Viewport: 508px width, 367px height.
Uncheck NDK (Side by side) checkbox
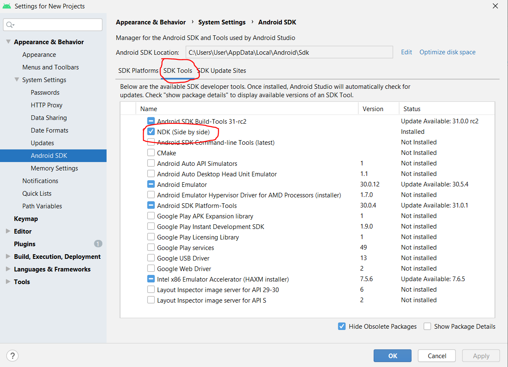(x=151, y=132)
